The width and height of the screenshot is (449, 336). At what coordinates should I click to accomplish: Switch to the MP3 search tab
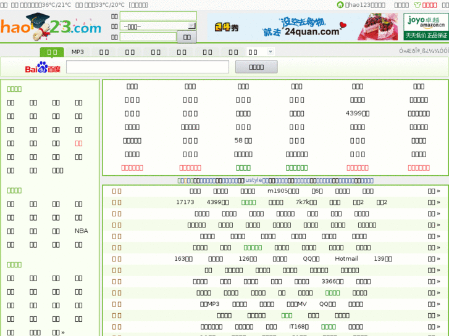point(78,52)
